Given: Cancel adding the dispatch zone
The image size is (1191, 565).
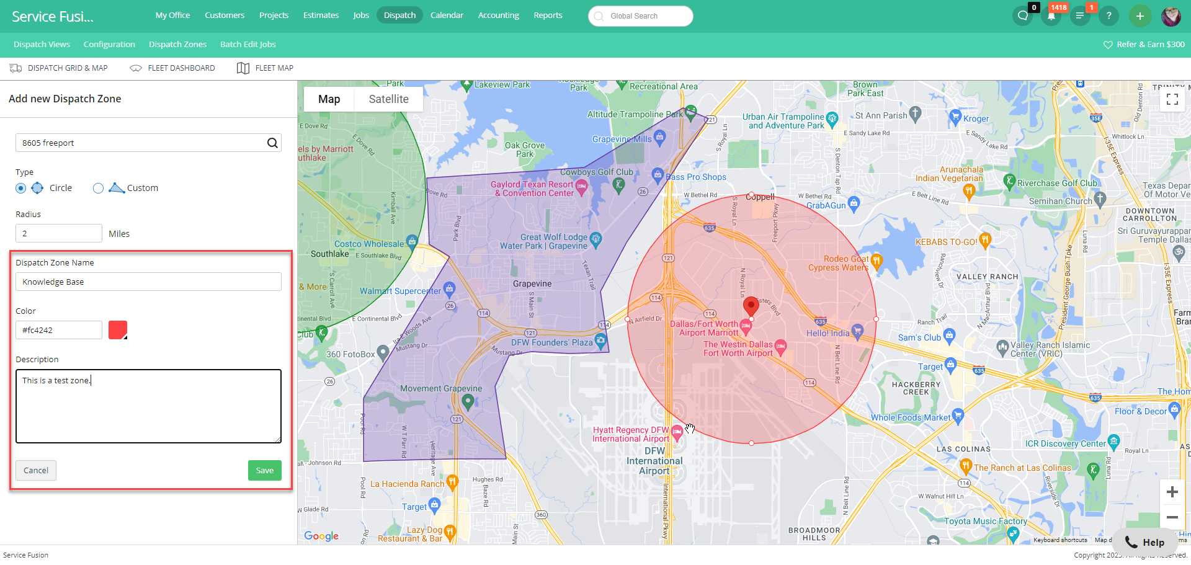Looking at the screenshot, I should [36, 470].
